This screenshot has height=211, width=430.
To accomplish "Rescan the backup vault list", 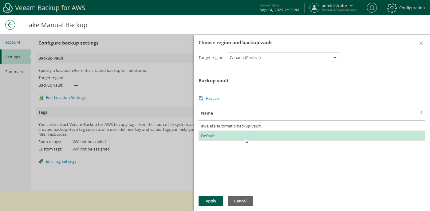I will 212,98.
